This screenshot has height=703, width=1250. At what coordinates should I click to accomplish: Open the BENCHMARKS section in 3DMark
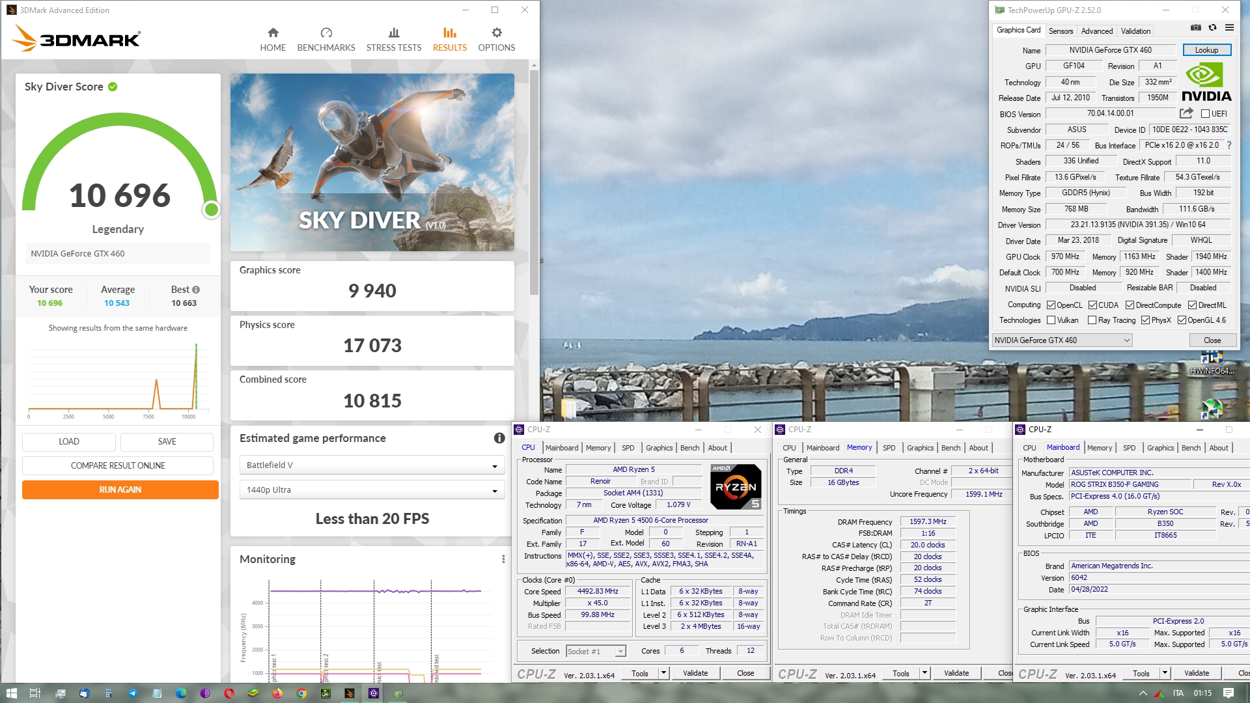[x=326, y=40]
